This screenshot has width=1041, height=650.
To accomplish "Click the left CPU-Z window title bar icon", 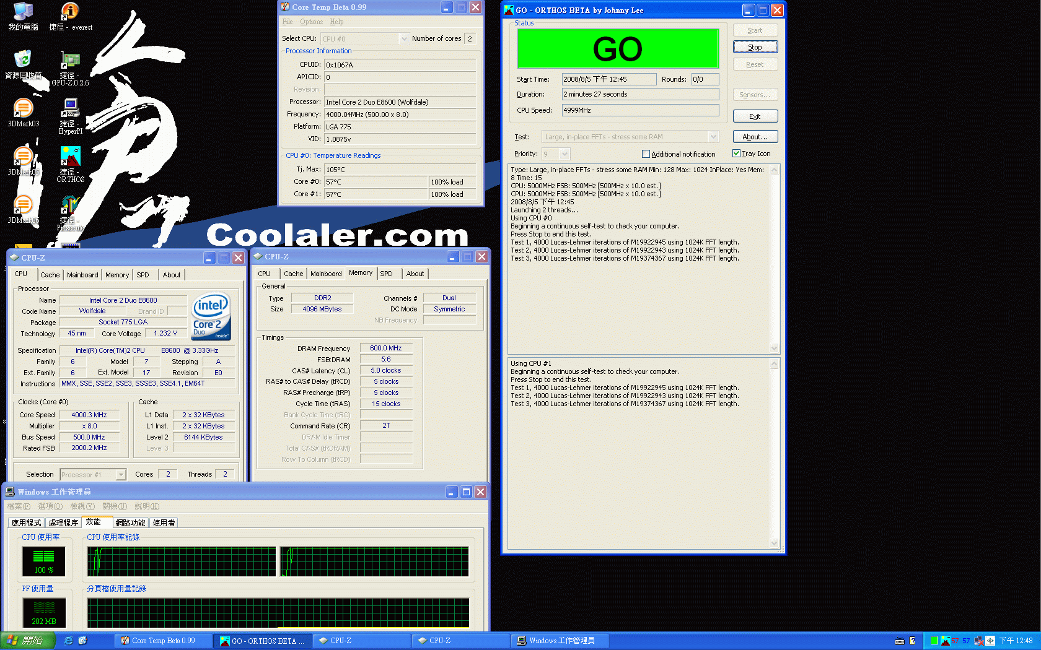I will click(x=14, y=258).
